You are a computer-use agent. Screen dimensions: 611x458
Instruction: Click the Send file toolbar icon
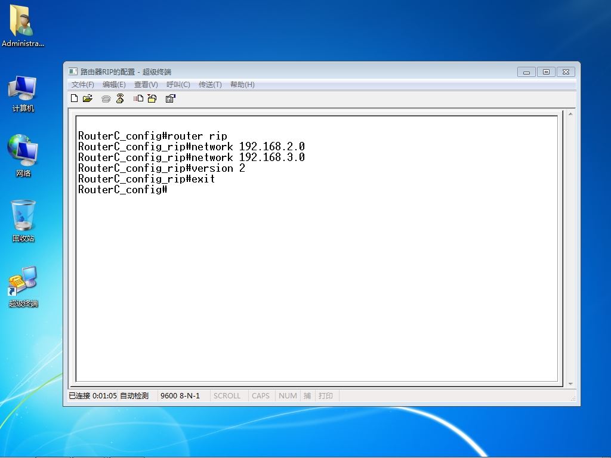click(x=138, y=98)
